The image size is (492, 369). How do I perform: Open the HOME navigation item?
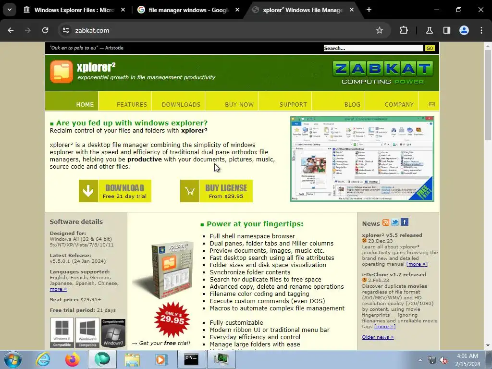click(x=72, y=101)
